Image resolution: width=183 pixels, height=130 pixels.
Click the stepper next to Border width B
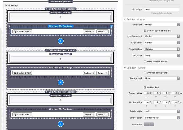tap(160, 102)
